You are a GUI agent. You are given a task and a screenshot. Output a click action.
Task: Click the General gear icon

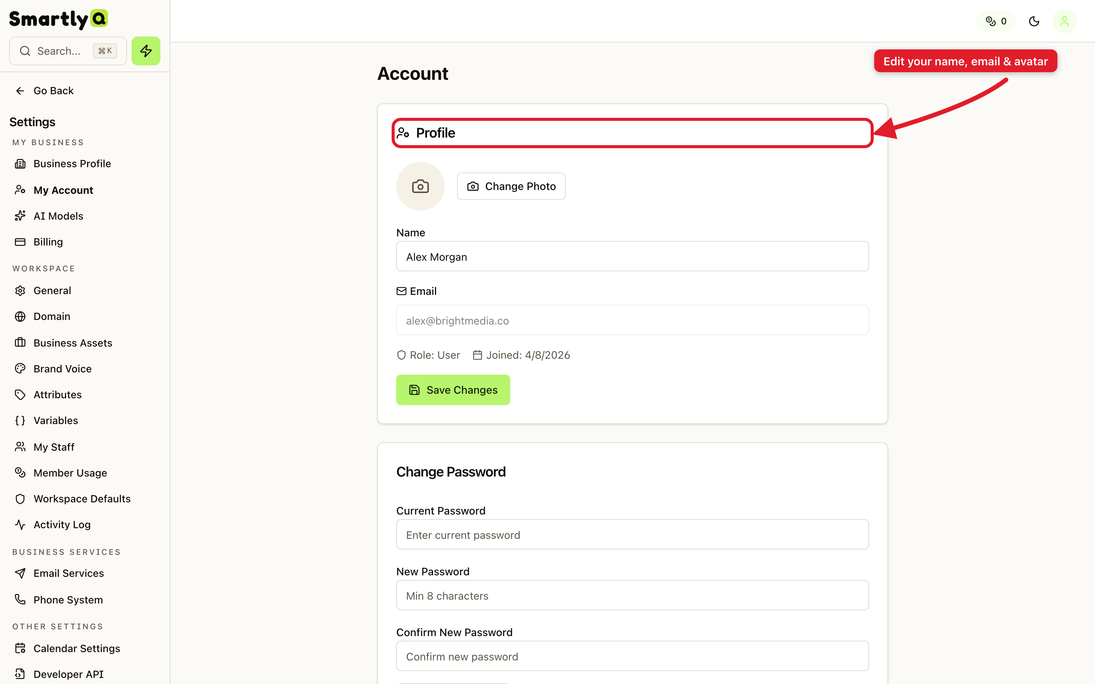[x=20, y=290]
